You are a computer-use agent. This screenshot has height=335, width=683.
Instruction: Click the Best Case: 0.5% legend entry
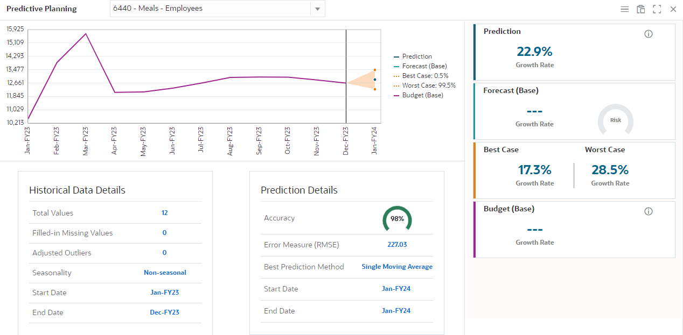[x=421, y=76]
